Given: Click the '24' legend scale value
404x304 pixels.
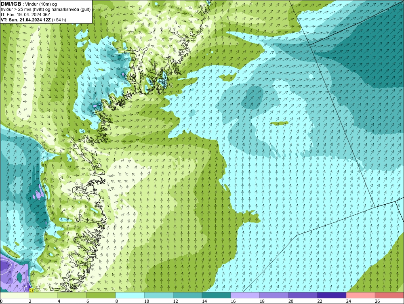Looking at the screenshot, I should coord(349,301).
